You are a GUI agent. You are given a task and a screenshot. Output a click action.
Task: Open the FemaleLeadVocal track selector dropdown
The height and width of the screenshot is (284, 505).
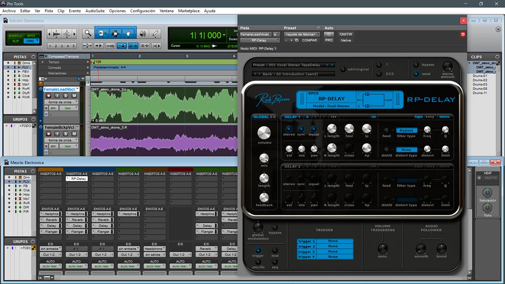[x=256, y=34]
